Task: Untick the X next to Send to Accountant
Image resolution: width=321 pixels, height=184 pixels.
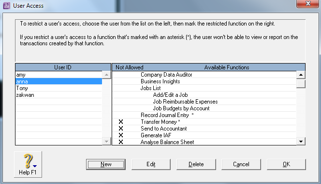Action: coord(121,129)
